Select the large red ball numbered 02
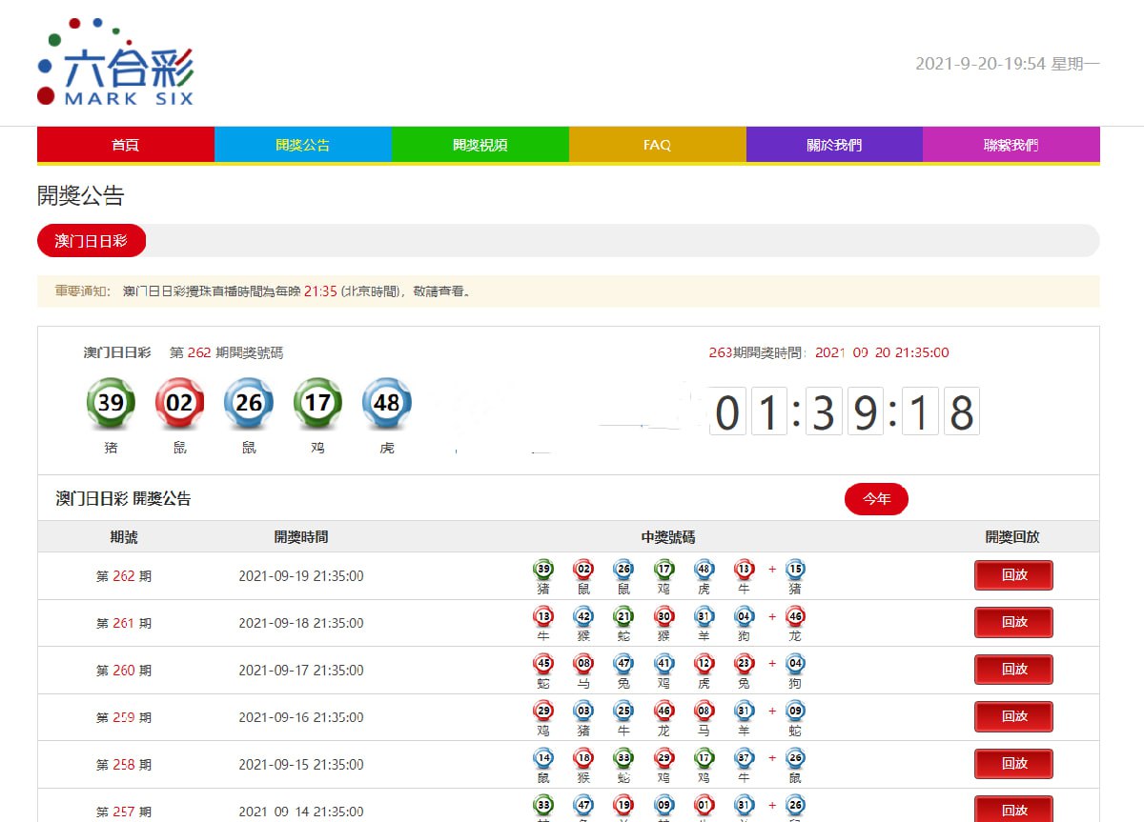The width and height of the screenshot is (1144, 822). (x=180, y=403)
